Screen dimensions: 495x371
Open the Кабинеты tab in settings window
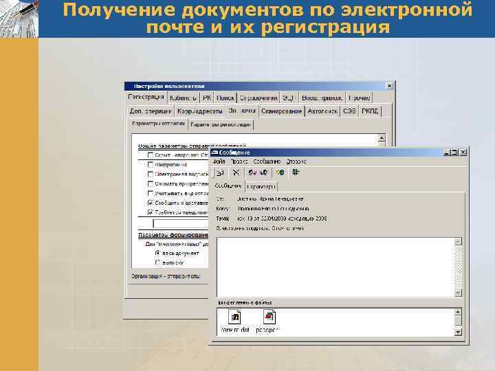[183, 98]
